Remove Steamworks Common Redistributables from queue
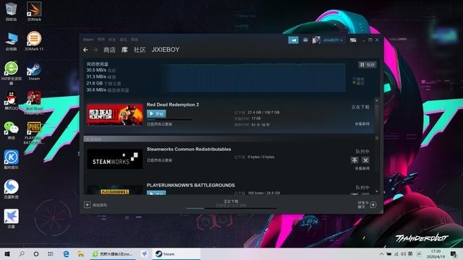Image resolution: width=463 pixels, height=260 pixels. 365,160
